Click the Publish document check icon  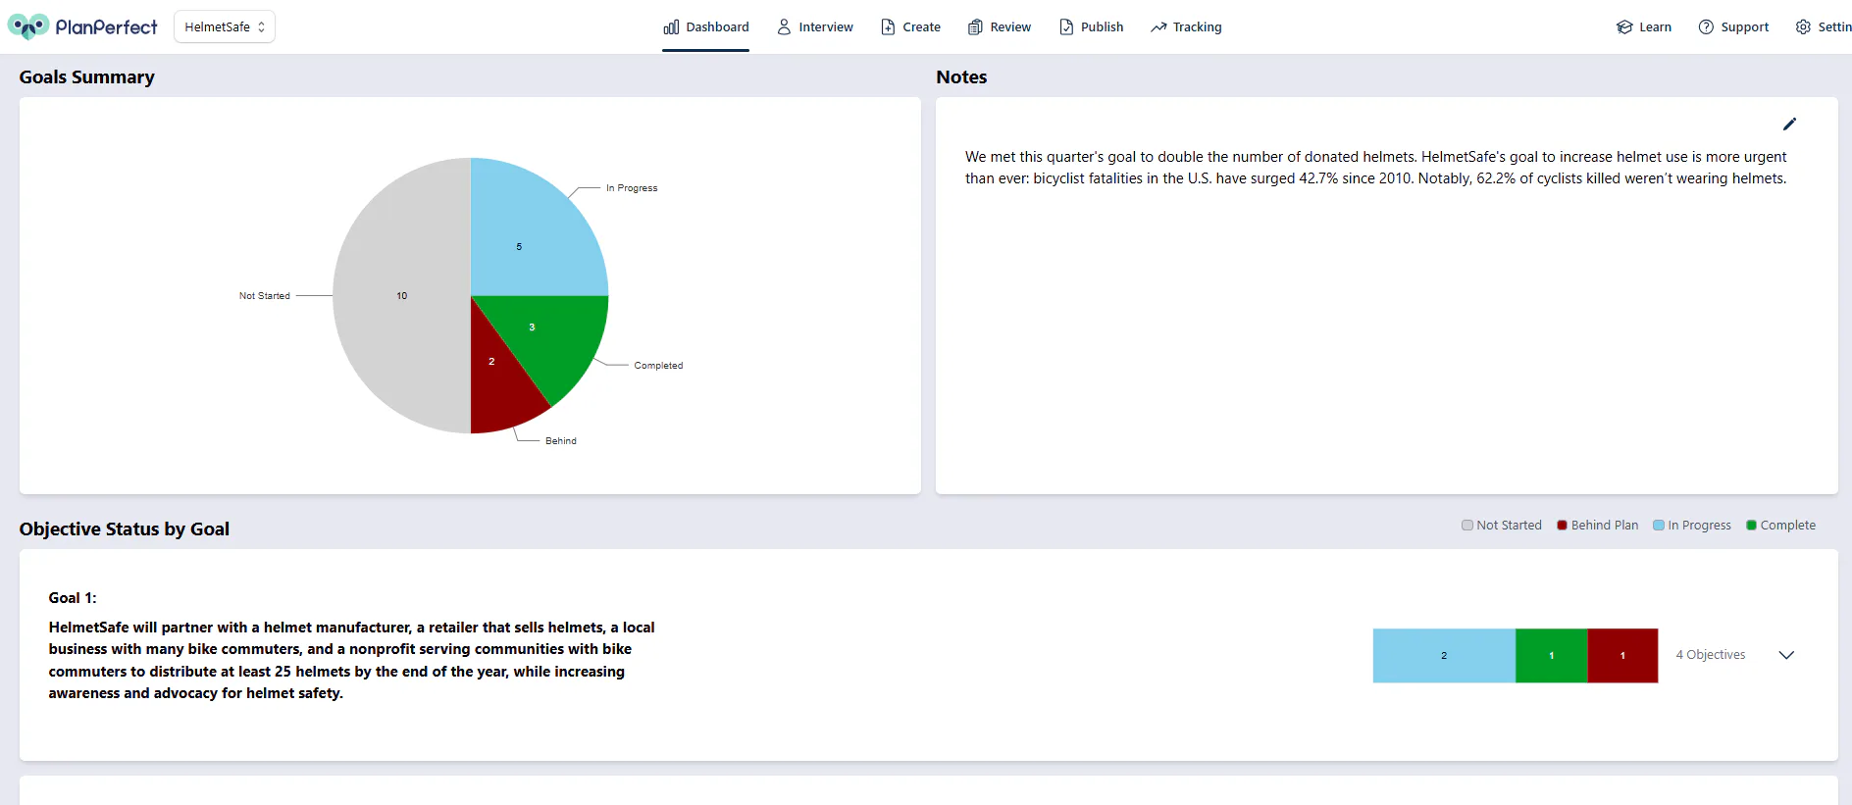tap(1066, 27)
